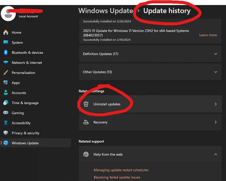Click the Accounts person icon
Image resolution: width=226 pixels, height=181 pixels.
click(x=6, y=93)
